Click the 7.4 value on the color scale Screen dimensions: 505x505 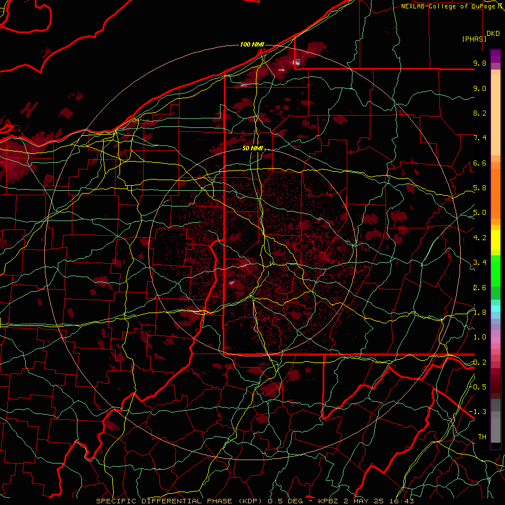(480, 138)
